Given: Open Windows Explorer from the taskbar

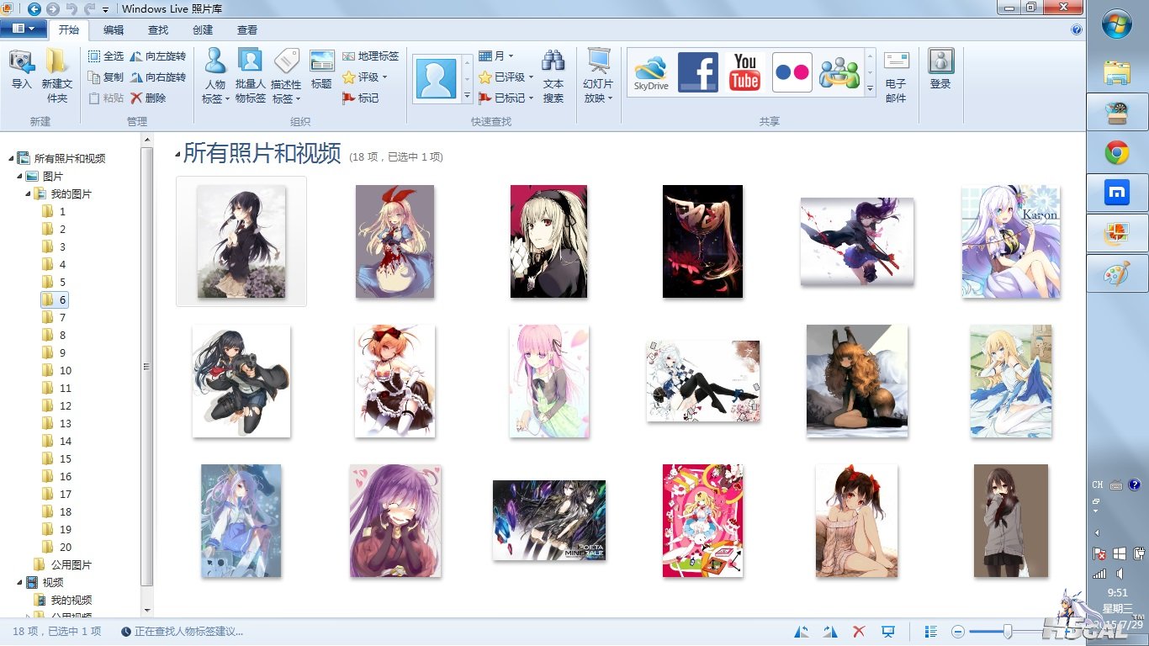Looking at the screenshot, I should (x=1117, y=72).
